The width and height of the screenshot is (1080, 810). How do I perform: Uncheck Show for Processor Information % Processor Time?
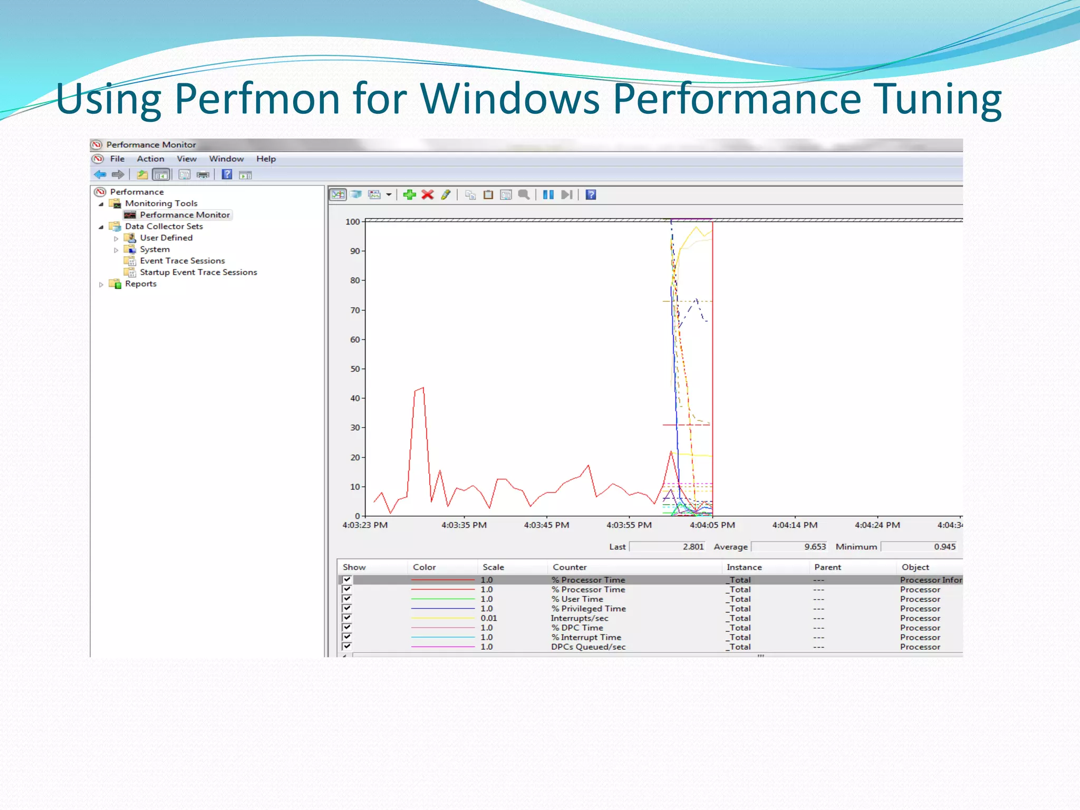tap(347, 580)
